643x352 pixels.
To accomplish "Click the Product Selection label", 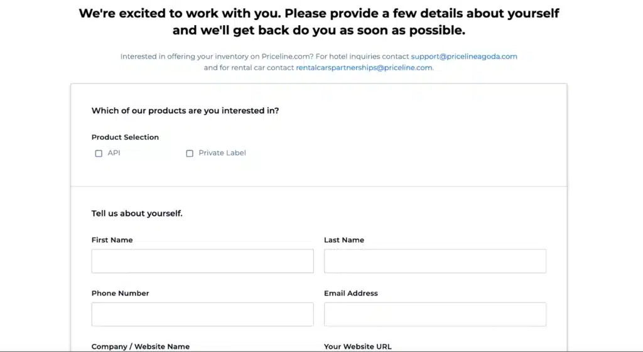I will [125, 137].
